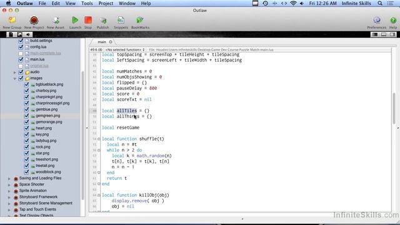Collapse the images folder
The height and width of the screenshot is (225, 400).
[x=14, y=79]
